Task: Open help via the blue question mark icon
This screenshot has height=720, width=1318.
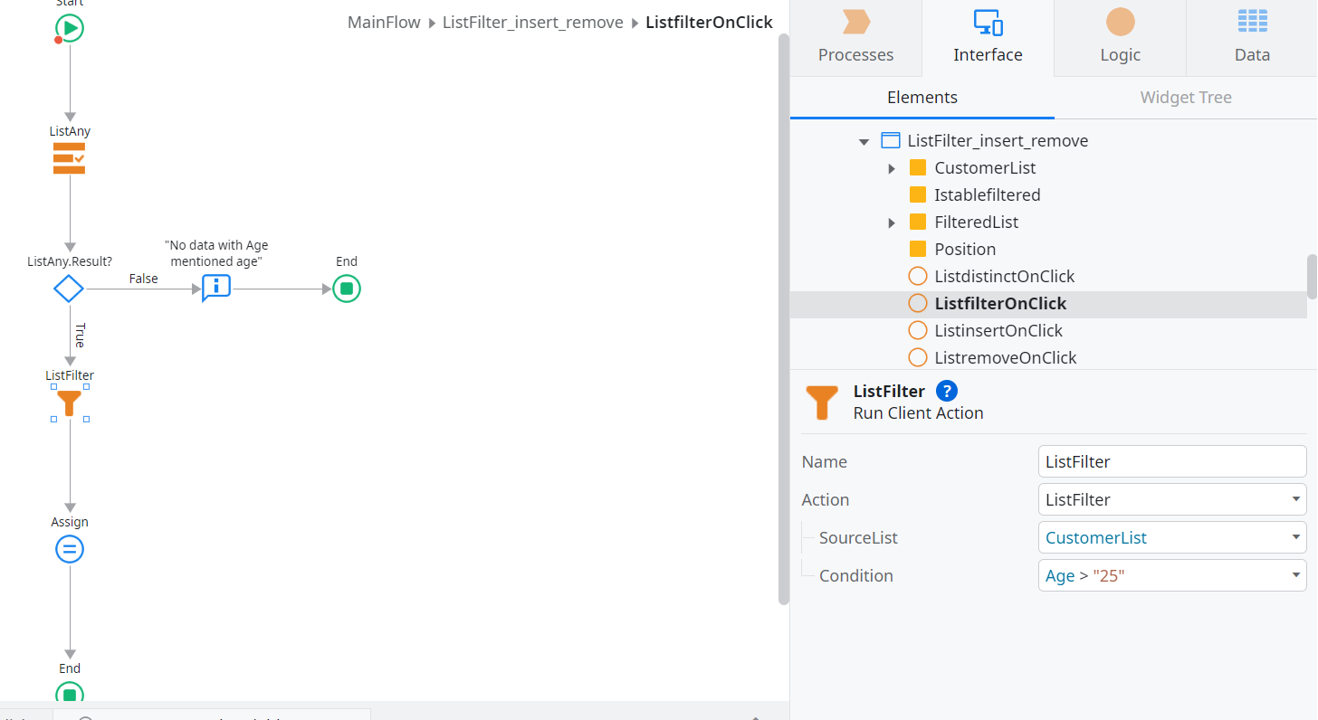Action: pos(946,391)
